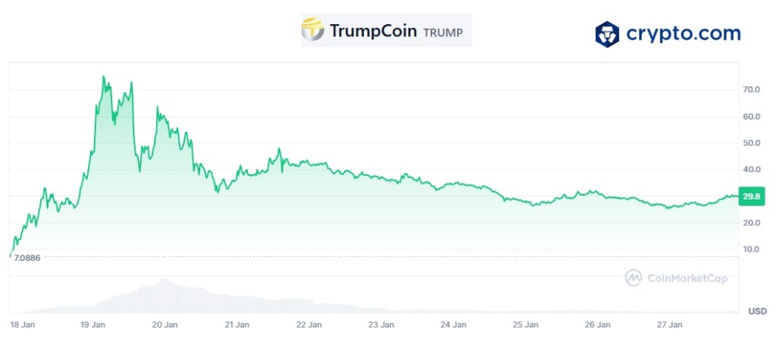
Task: Click the 70.0 price axis label
Action: click(752, 89)
